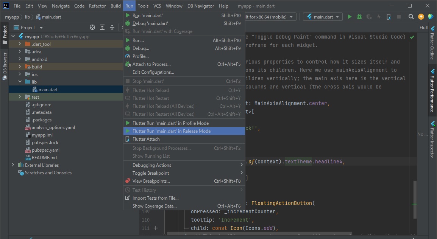This screenshot has height=239, width=437.
Task: Expand the ios folder
Action: point(20,74)
